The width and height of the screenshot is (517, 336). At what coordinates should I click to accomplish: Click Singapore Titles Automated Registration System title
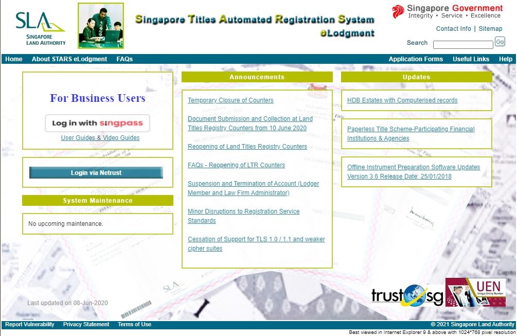click(x=255, y=20)
